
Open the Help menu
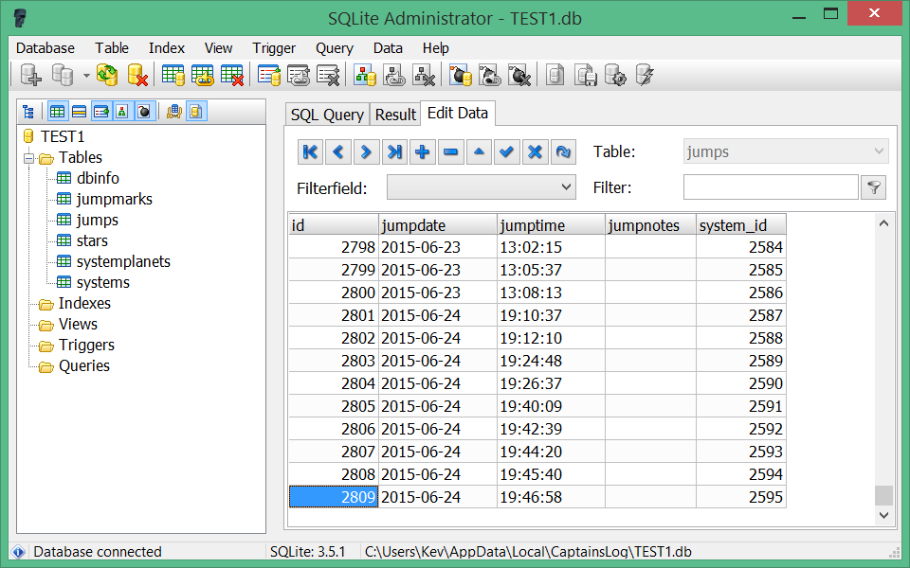click(x=436, y=48)
